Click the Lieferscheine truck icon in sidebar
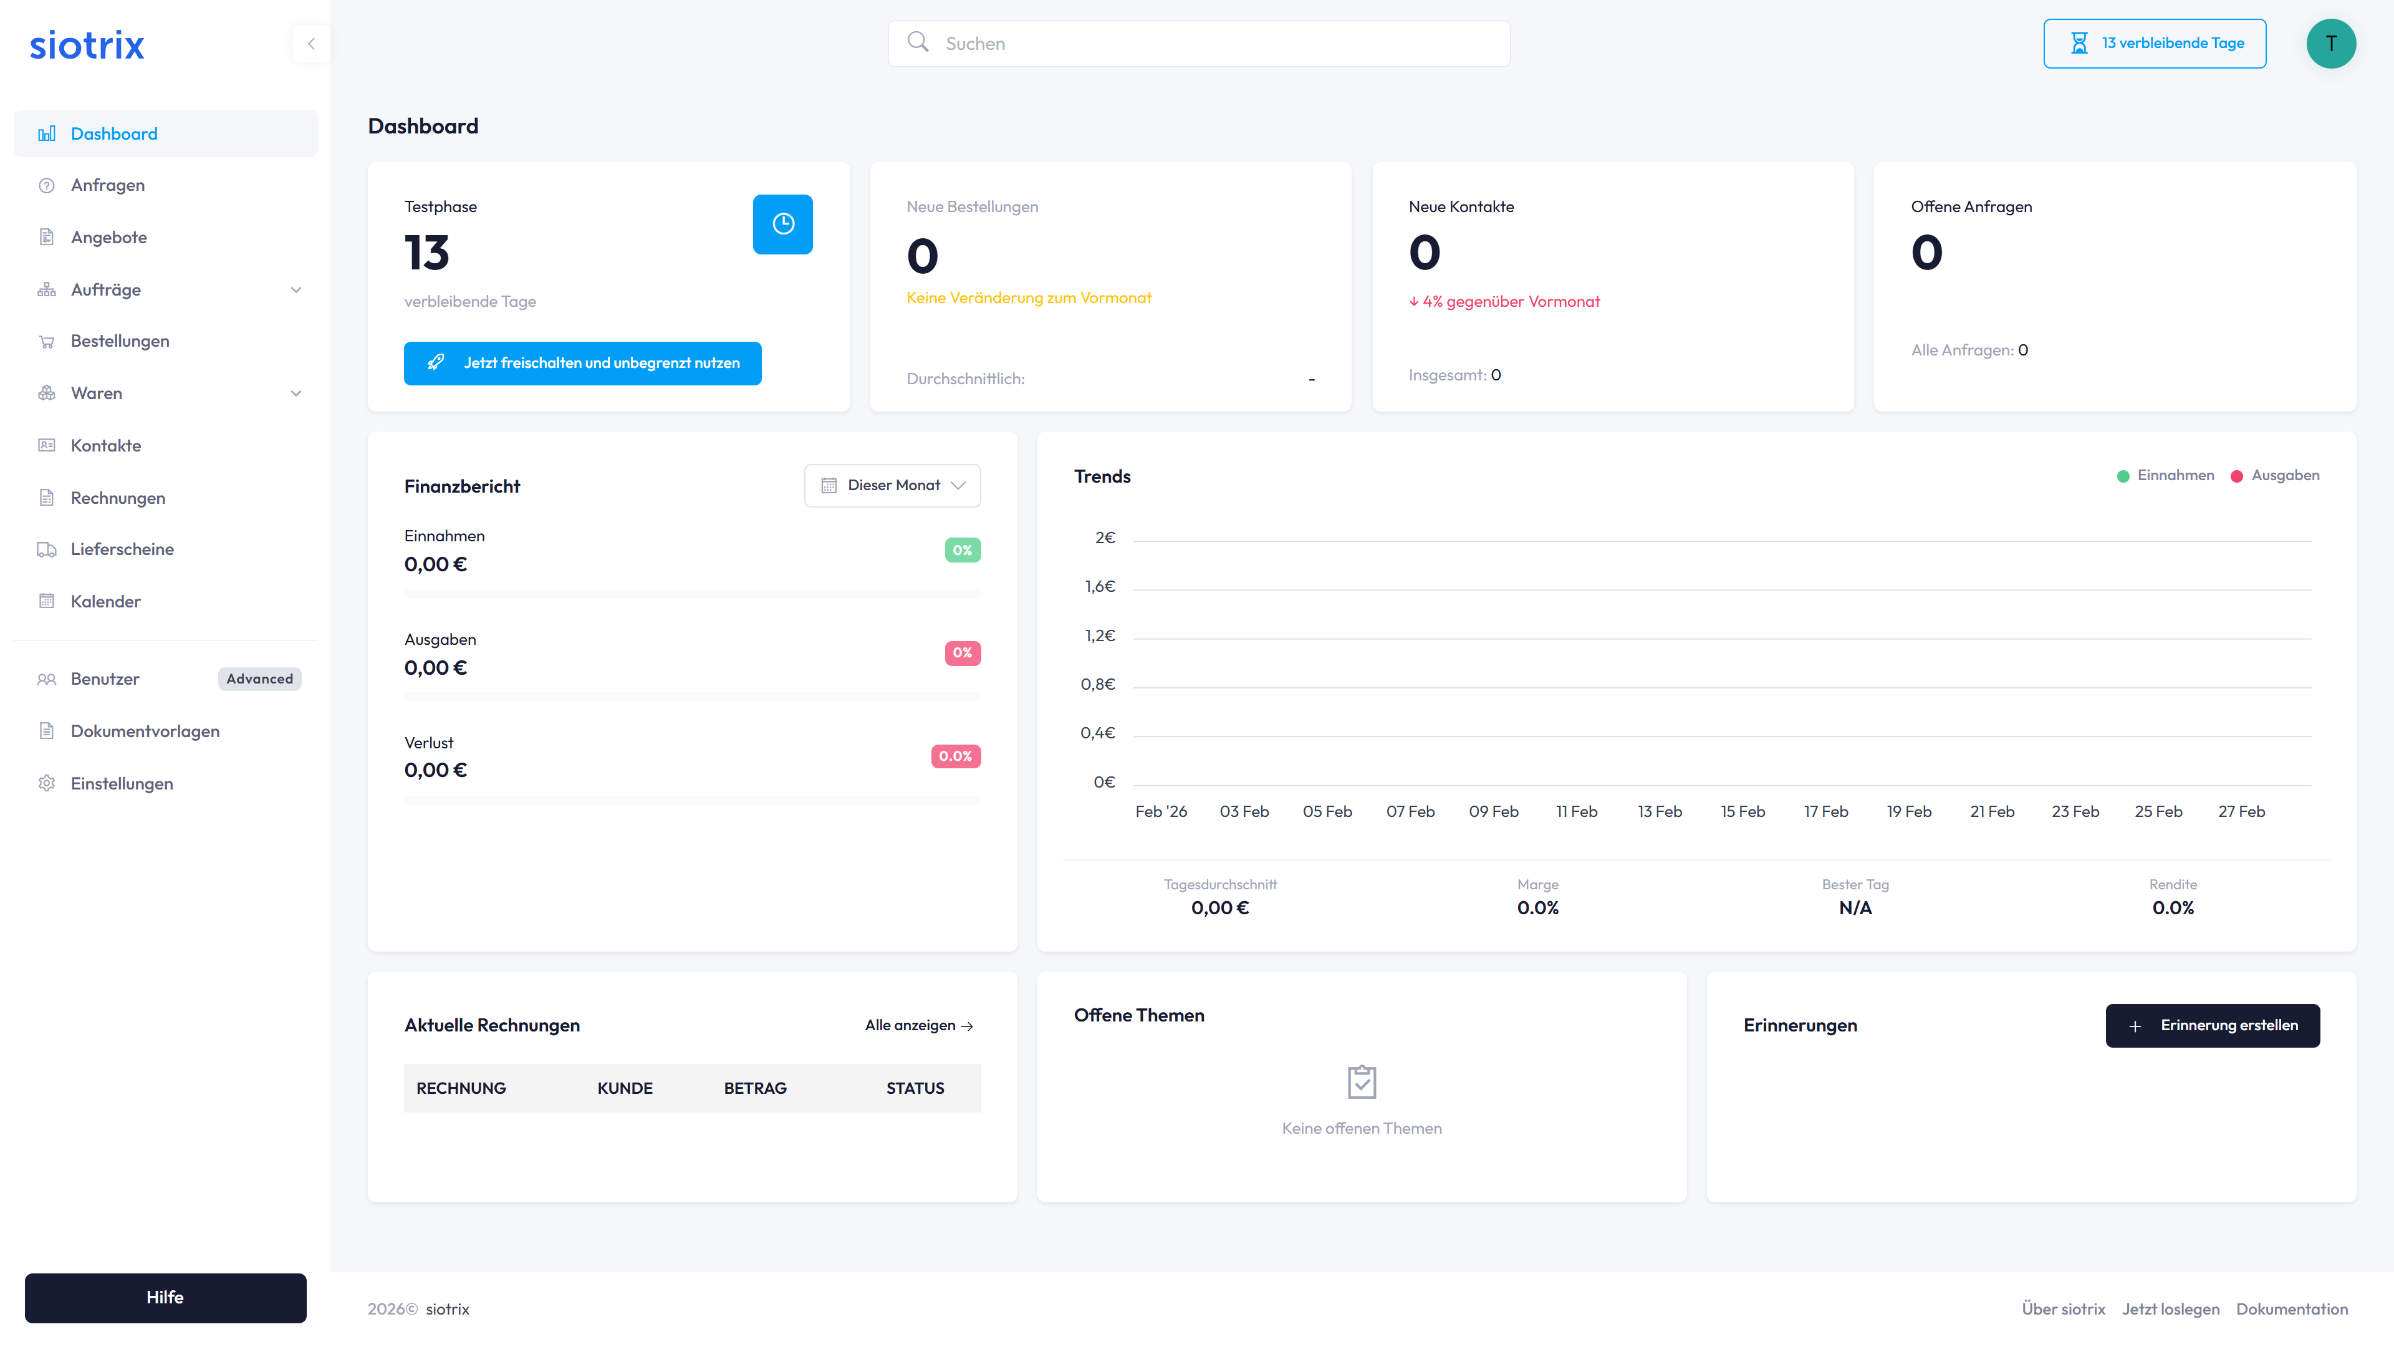Image resolution: width=2394 pixels, height=1347 pixels. 47,549
